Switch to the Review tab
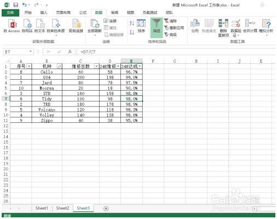This screenshot has width=277, height=219. [x=114, y=13]
